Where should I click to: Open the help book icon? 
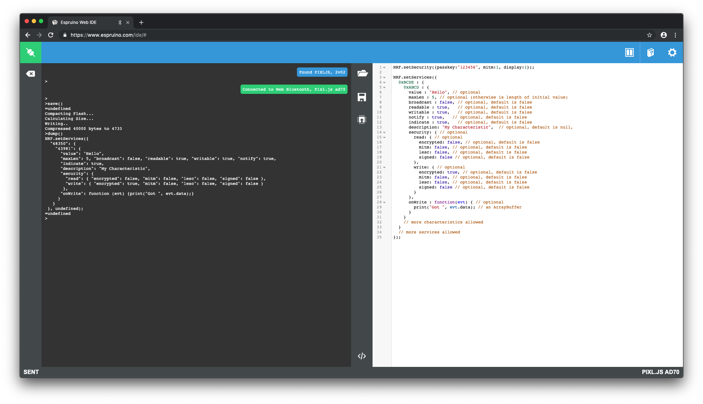[x=651, y=52]
